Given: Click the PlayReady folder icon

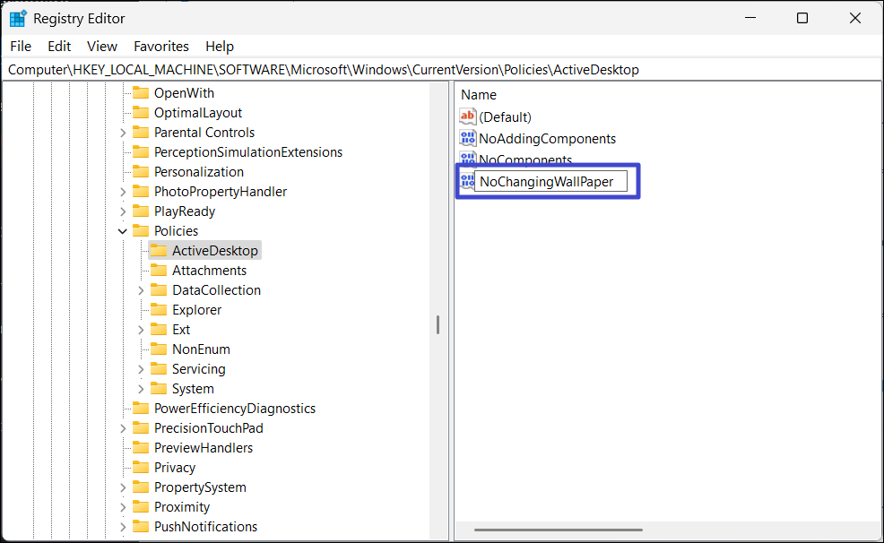Looking at the screenshot, I should coord(141,211).
